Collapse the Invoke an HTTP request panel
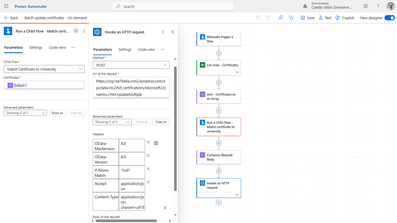 coord(173,32)
